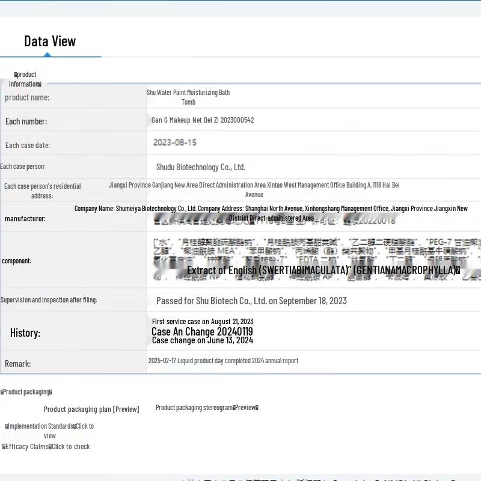Click the Product packaging section header
The height and width of the screenshot is (481, 481).
tap(26, 392)
